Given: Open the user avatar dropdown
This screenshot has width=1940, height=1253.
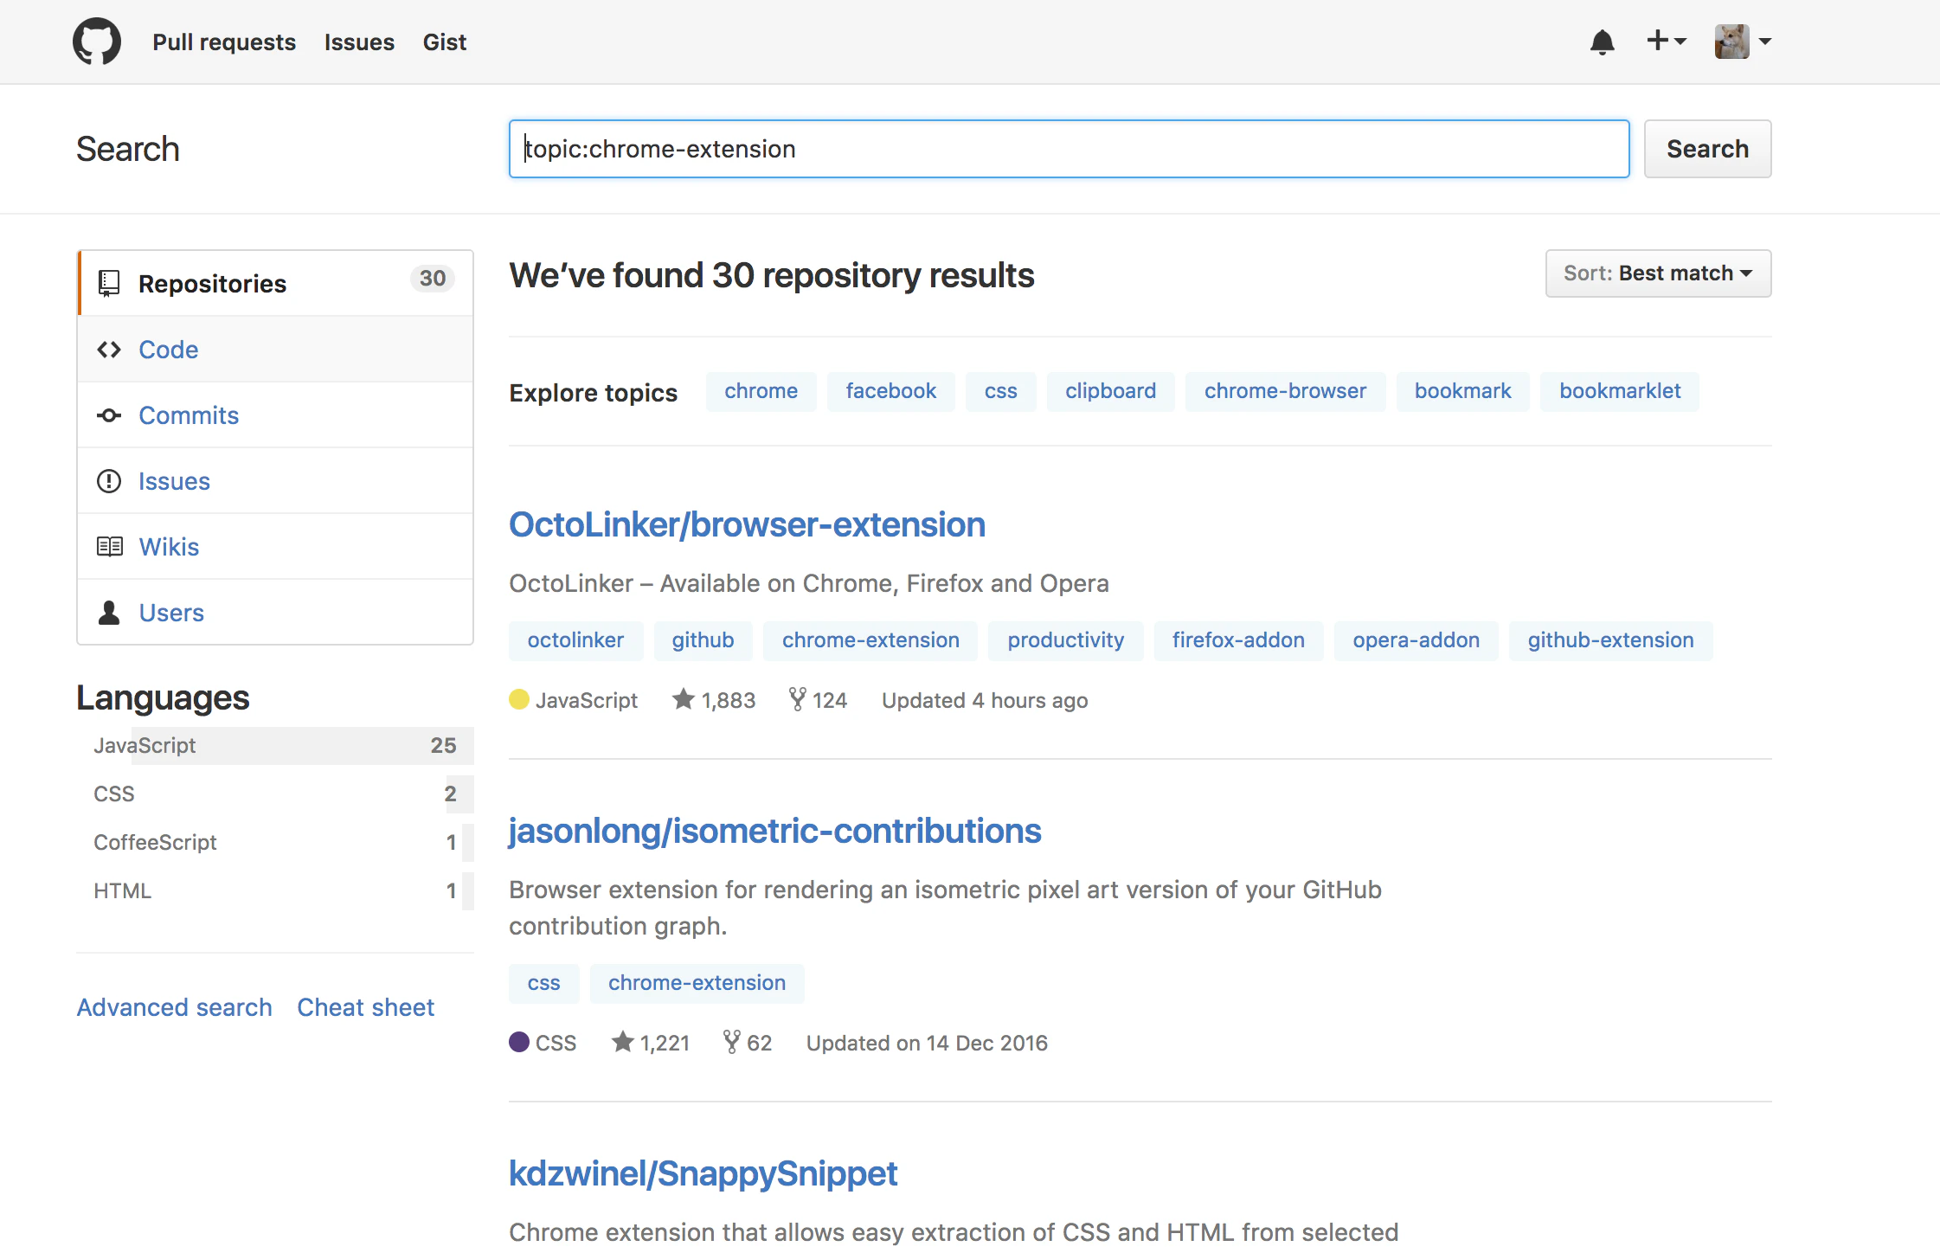Looking at the screenshot, I should [1743, 42].
